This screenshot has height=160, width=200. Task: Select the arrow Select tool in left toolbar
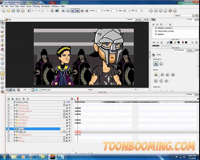[x=3, y=23]
